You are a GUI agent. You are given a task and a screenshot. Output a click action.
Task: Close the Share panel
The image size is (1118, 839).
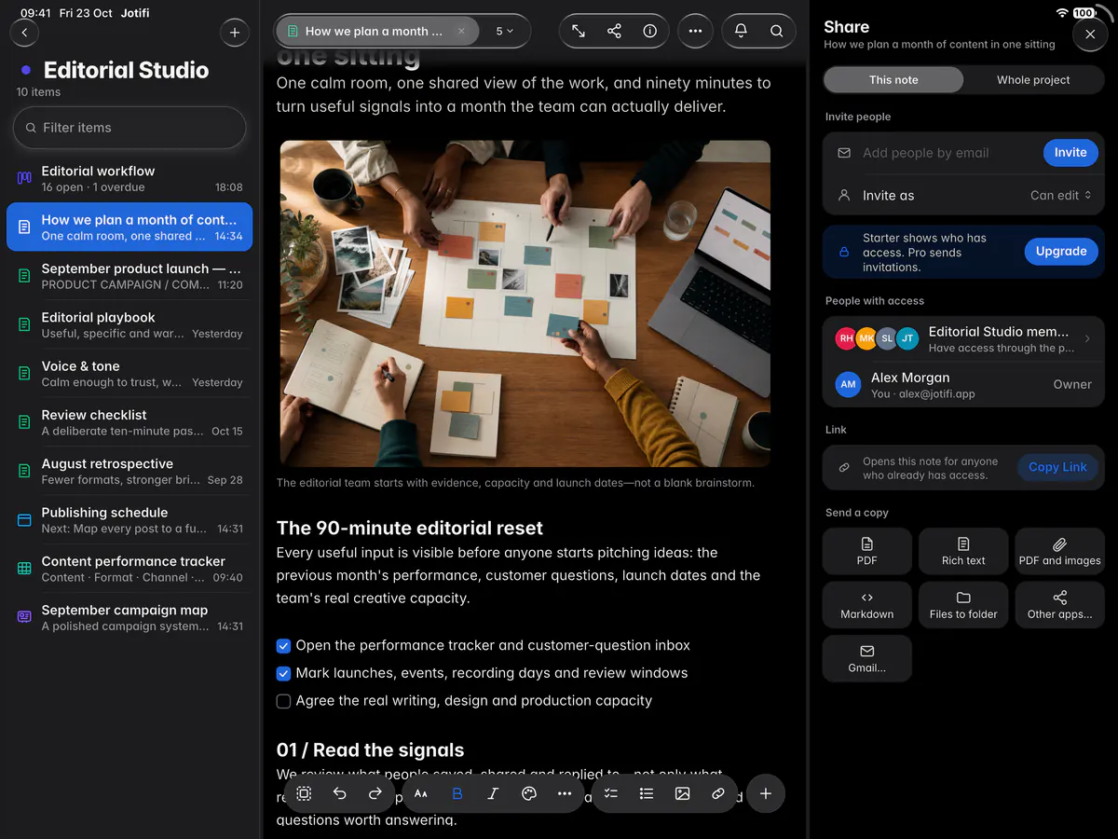tap(1090, 34)
